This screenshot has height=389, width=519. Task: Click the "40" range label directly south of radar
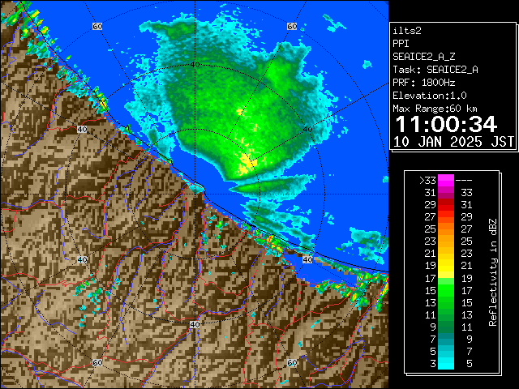tap(195, 324)
